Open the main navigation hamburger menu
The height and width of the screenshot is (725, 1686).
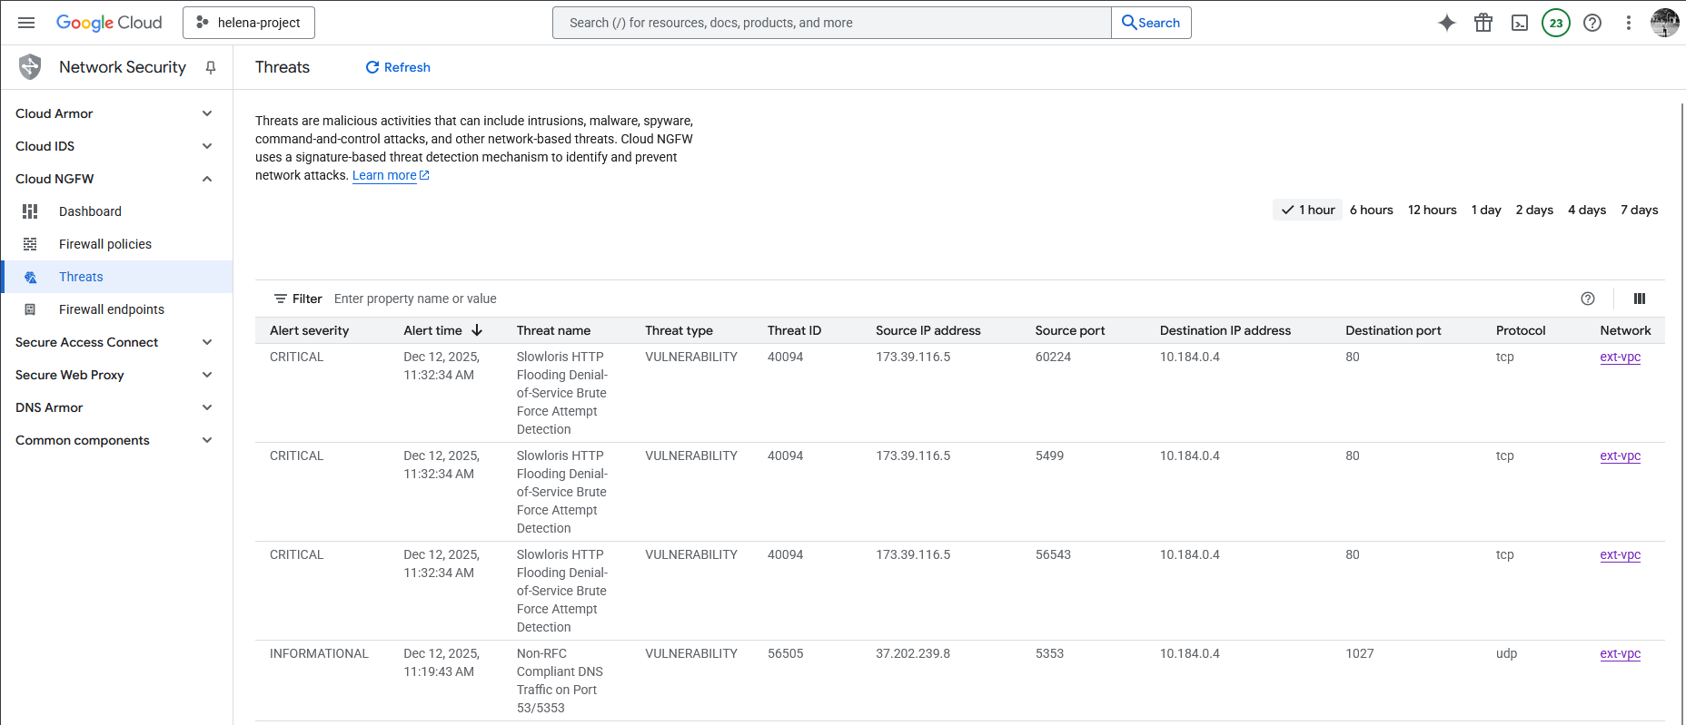click(x=26, y=23)
